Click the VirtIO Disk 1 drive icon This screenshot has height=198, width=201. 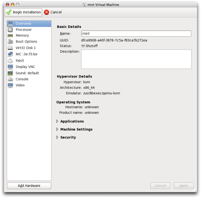[x=10, y=48]
